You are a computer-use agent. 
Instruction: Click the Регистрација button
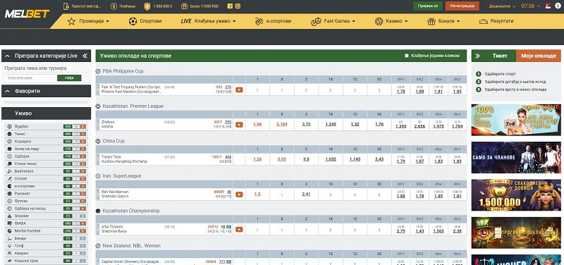tap(462, 6)
